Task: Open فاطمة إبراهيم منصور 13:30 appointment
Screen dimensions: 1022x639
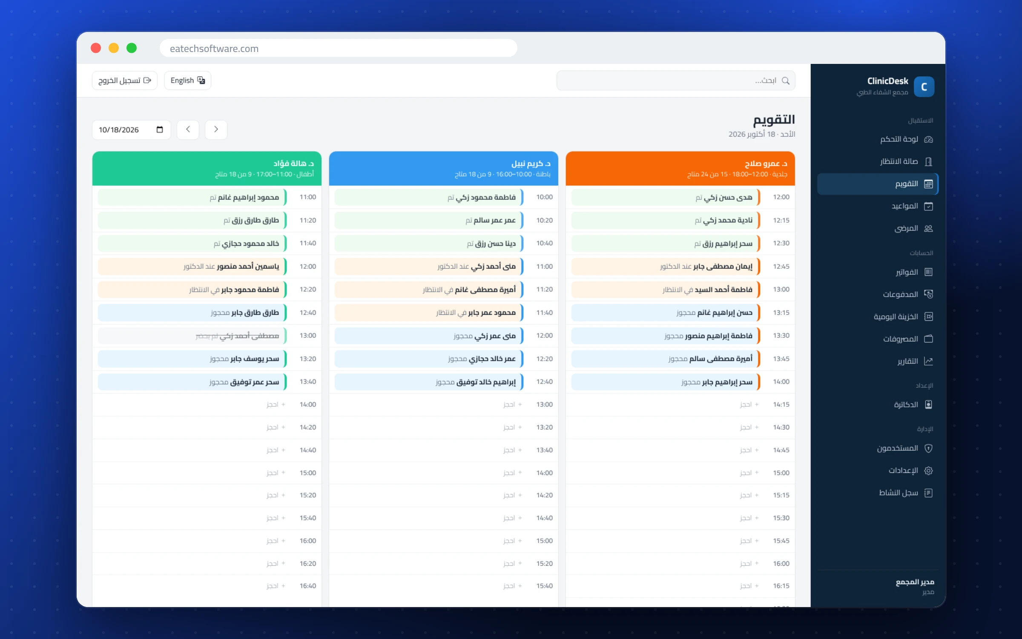Action: coord(666,336)
